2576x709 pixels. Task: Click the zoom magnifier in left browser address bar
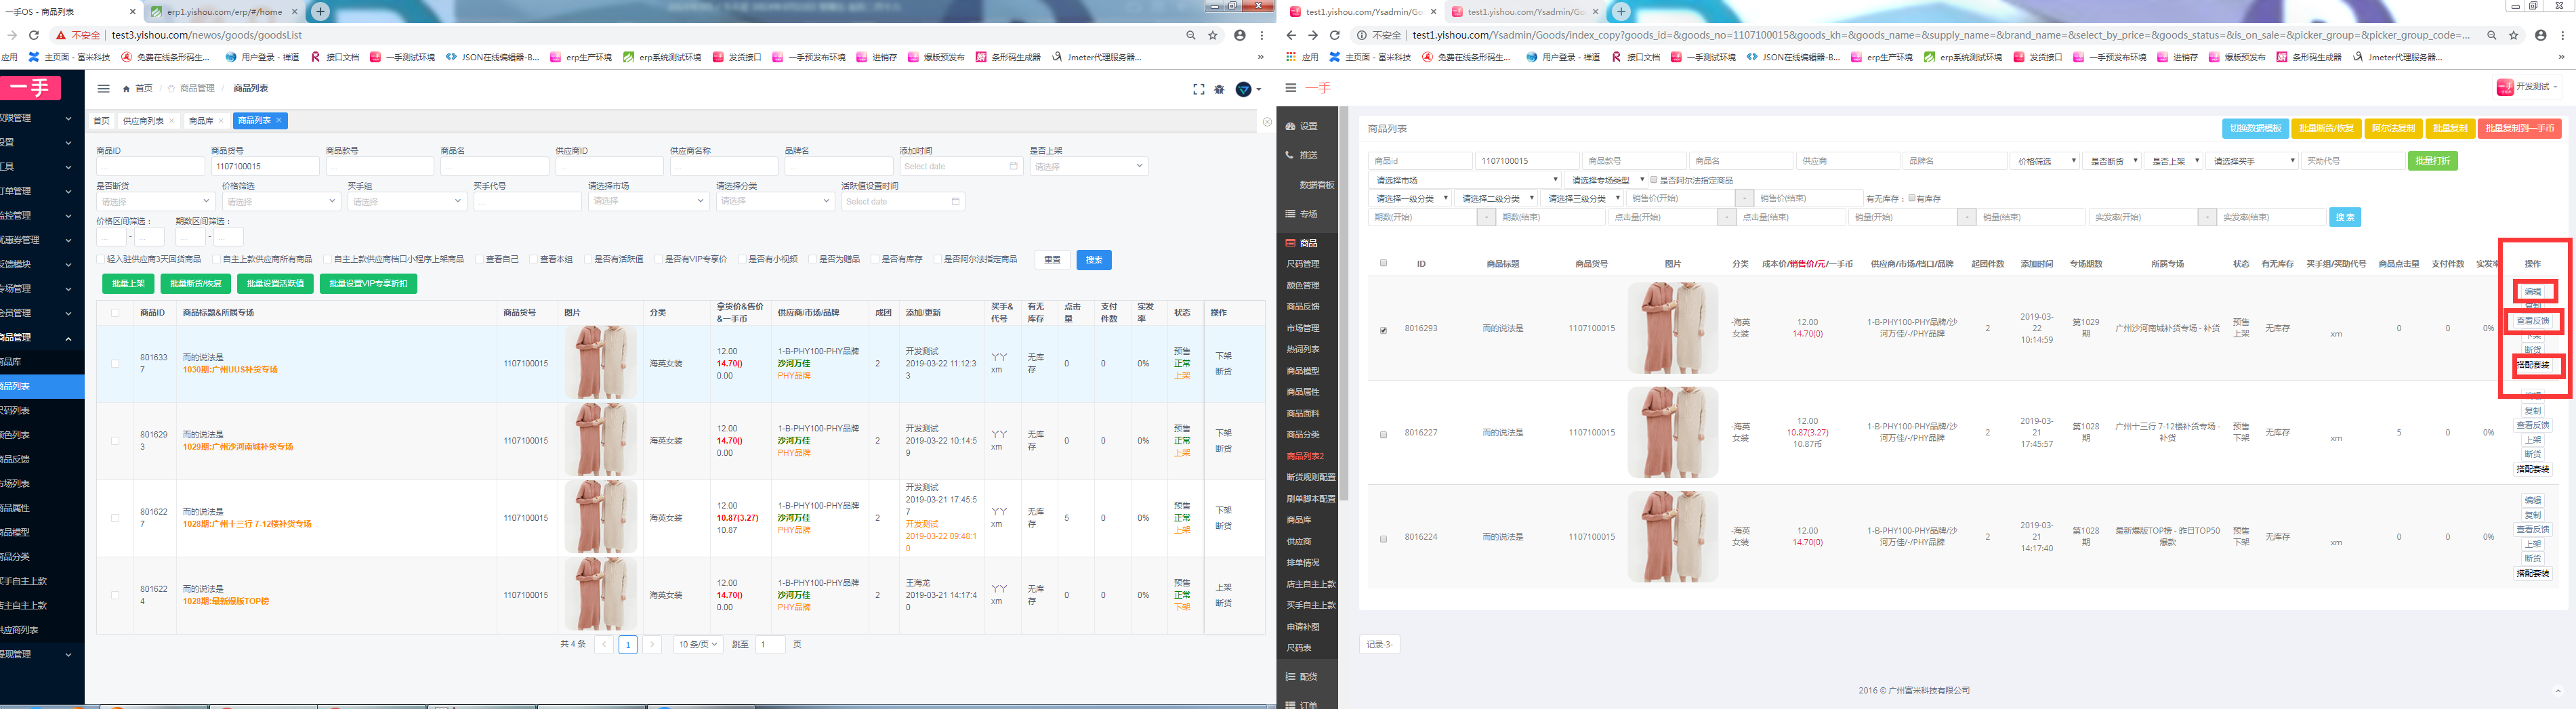pyautogui.click(x=1190, y=35)
